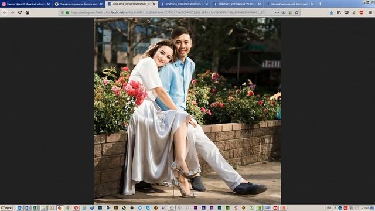The image size is (375, 211).
Task: Click the couple photo to zoom
Action: (187, 111)
